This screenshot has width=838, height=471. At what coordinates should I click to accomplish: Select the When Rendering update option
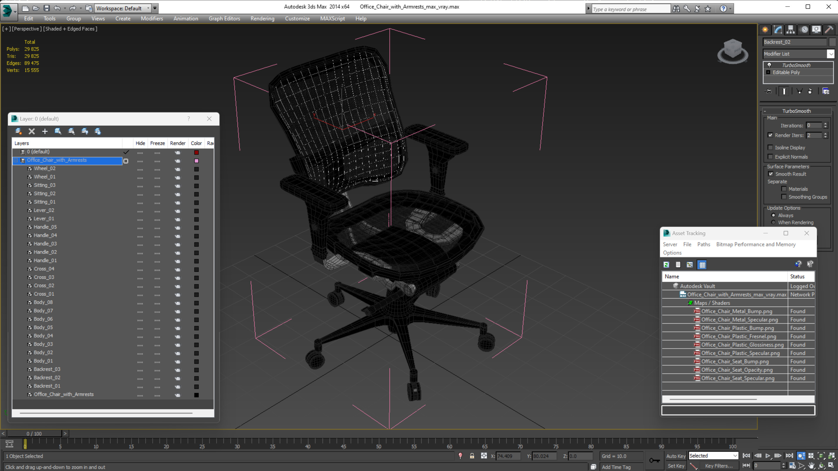774,222
